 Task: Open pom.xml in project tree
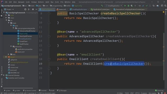(x=13, y=70)
